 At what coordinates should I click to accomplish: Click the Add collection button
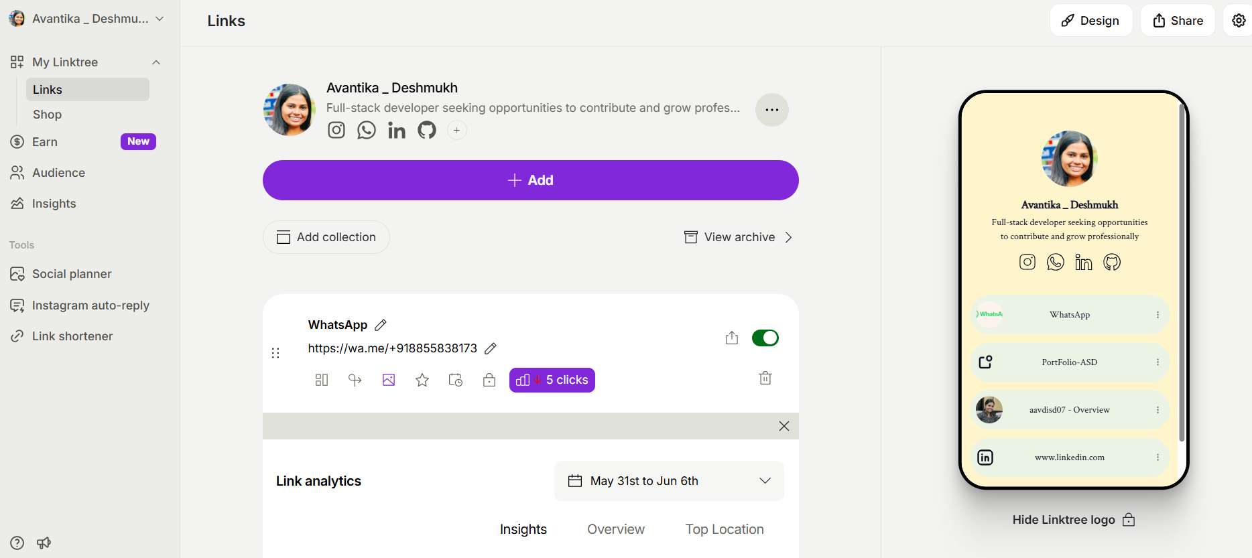(x=326, y=237)
